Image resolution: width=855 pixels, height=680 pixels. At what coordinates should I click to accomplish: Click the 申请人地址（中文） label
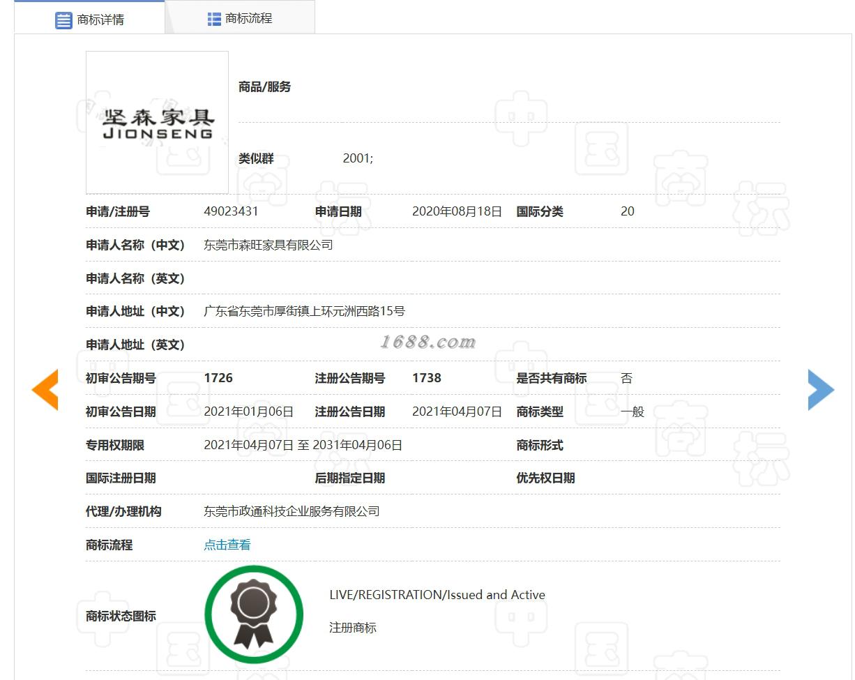click(135, 311)
